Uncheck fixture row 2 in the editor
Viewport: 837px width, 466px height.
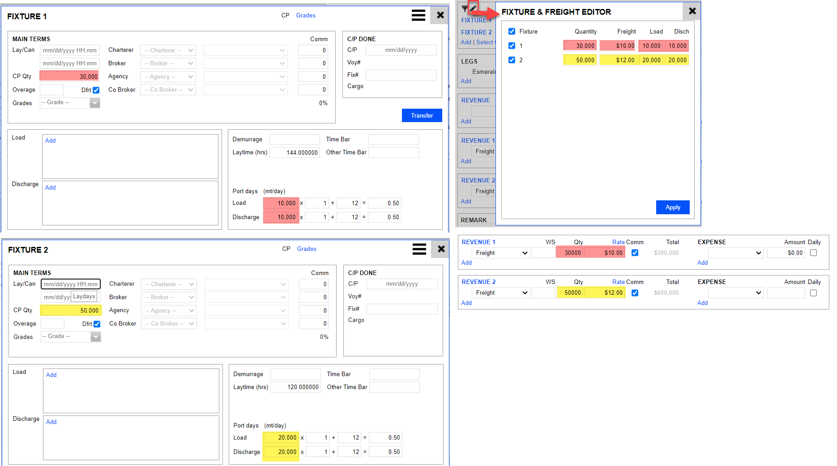coord(512,60)
